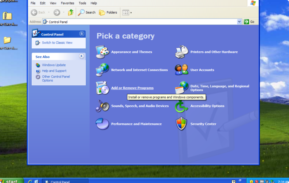Click the VMware tools tray icon
289x183 pixels.
click(x=262, y=181)
